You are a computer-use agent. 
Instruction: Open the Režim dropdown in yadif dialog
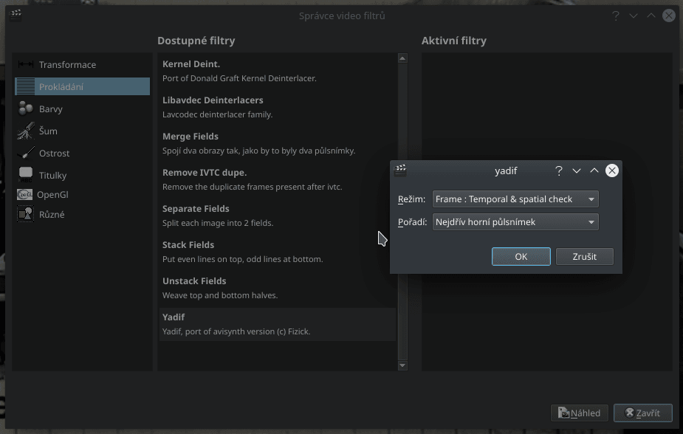515,199
